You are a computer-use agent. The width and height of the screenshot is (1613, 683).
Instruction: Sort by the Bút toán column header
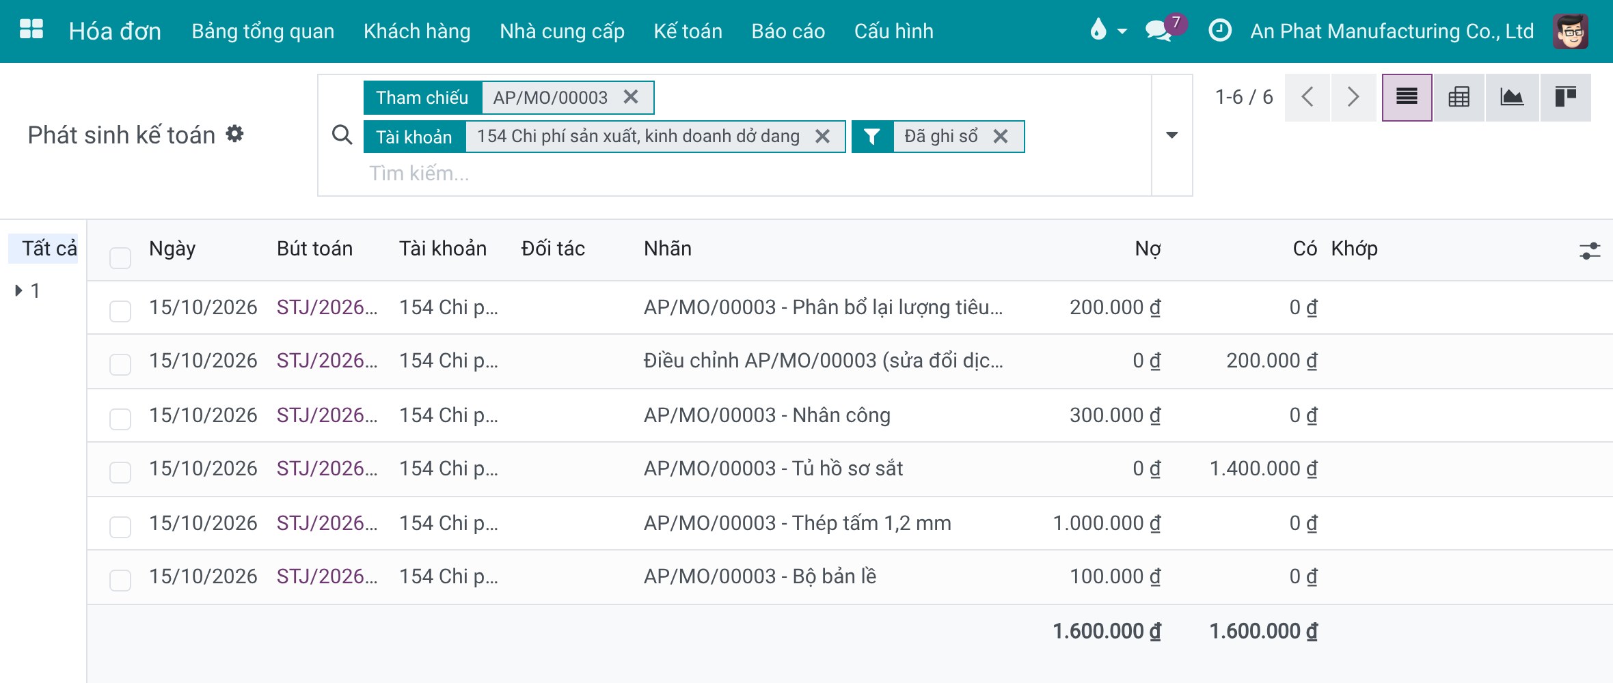coord(314,249)
